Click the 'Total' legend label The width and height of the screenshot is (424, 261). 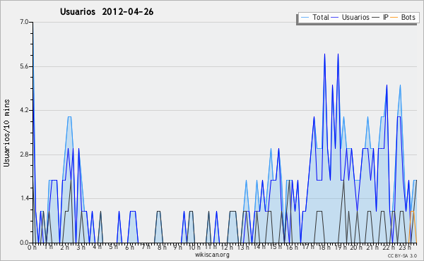pos(321,17)
